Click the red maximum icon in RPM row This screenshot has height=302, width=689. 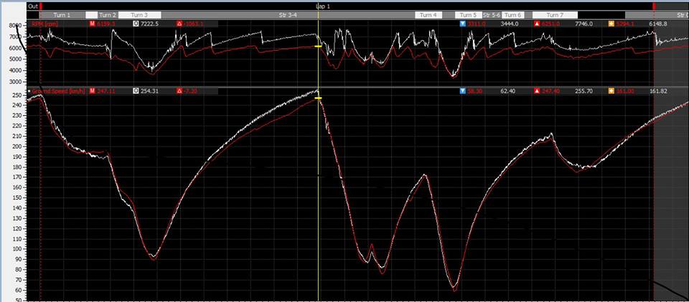pyautogui.click(x=537, y=24)
